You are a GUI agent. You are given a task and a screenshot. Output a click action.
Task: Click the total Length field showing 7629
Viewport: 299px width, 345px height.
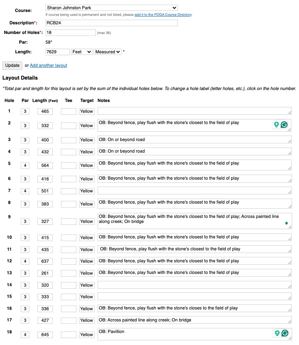coord(57,52)
